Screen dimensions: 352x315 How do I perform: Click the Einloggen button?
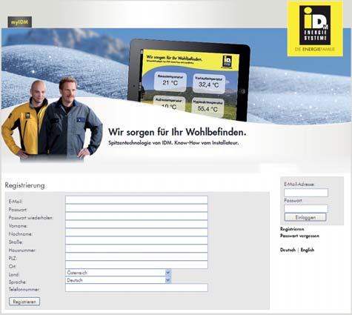pyautogui.click(x=305, y=217)
